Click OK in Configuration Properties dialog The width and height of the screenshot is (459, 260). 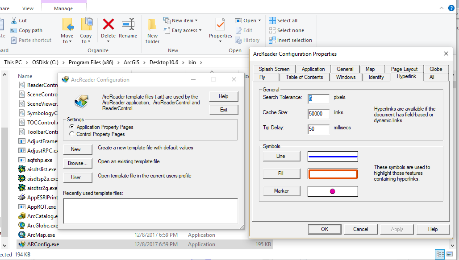[325, 229]
